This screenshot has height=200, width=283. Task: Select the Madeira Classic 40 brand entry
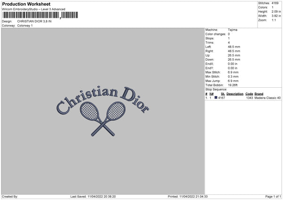click(x=267, y=98)
